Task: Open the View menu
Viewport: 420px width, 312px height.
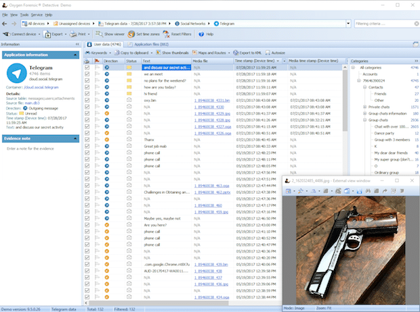Action: 14,15
